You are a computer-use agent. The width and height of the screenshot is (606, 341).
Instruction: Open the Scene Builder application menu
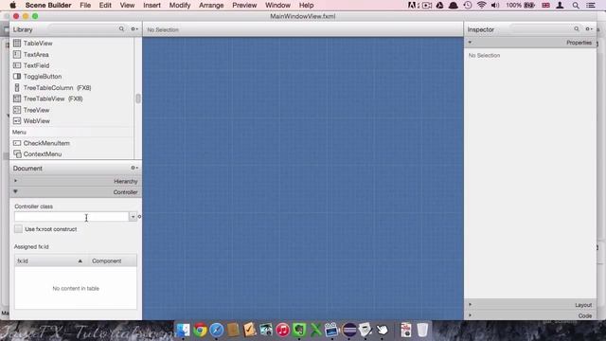(x=48, y=6)
